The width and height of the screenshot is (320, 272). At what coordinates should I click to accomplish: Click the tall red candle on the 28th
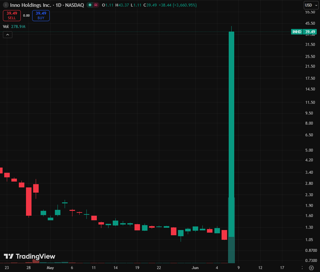coord(29,201)
